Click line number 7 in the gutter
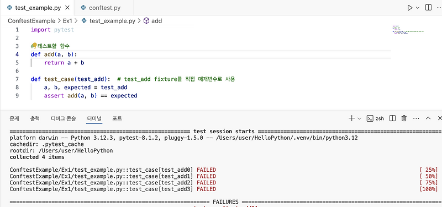The width and height of the screenshot is (442, 207). [17, 79]
